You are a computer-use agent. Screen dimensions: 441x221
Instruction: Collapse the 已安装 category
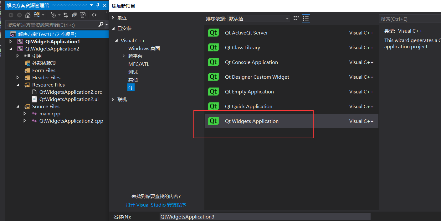pyautogui.click(x=113, y=29)
